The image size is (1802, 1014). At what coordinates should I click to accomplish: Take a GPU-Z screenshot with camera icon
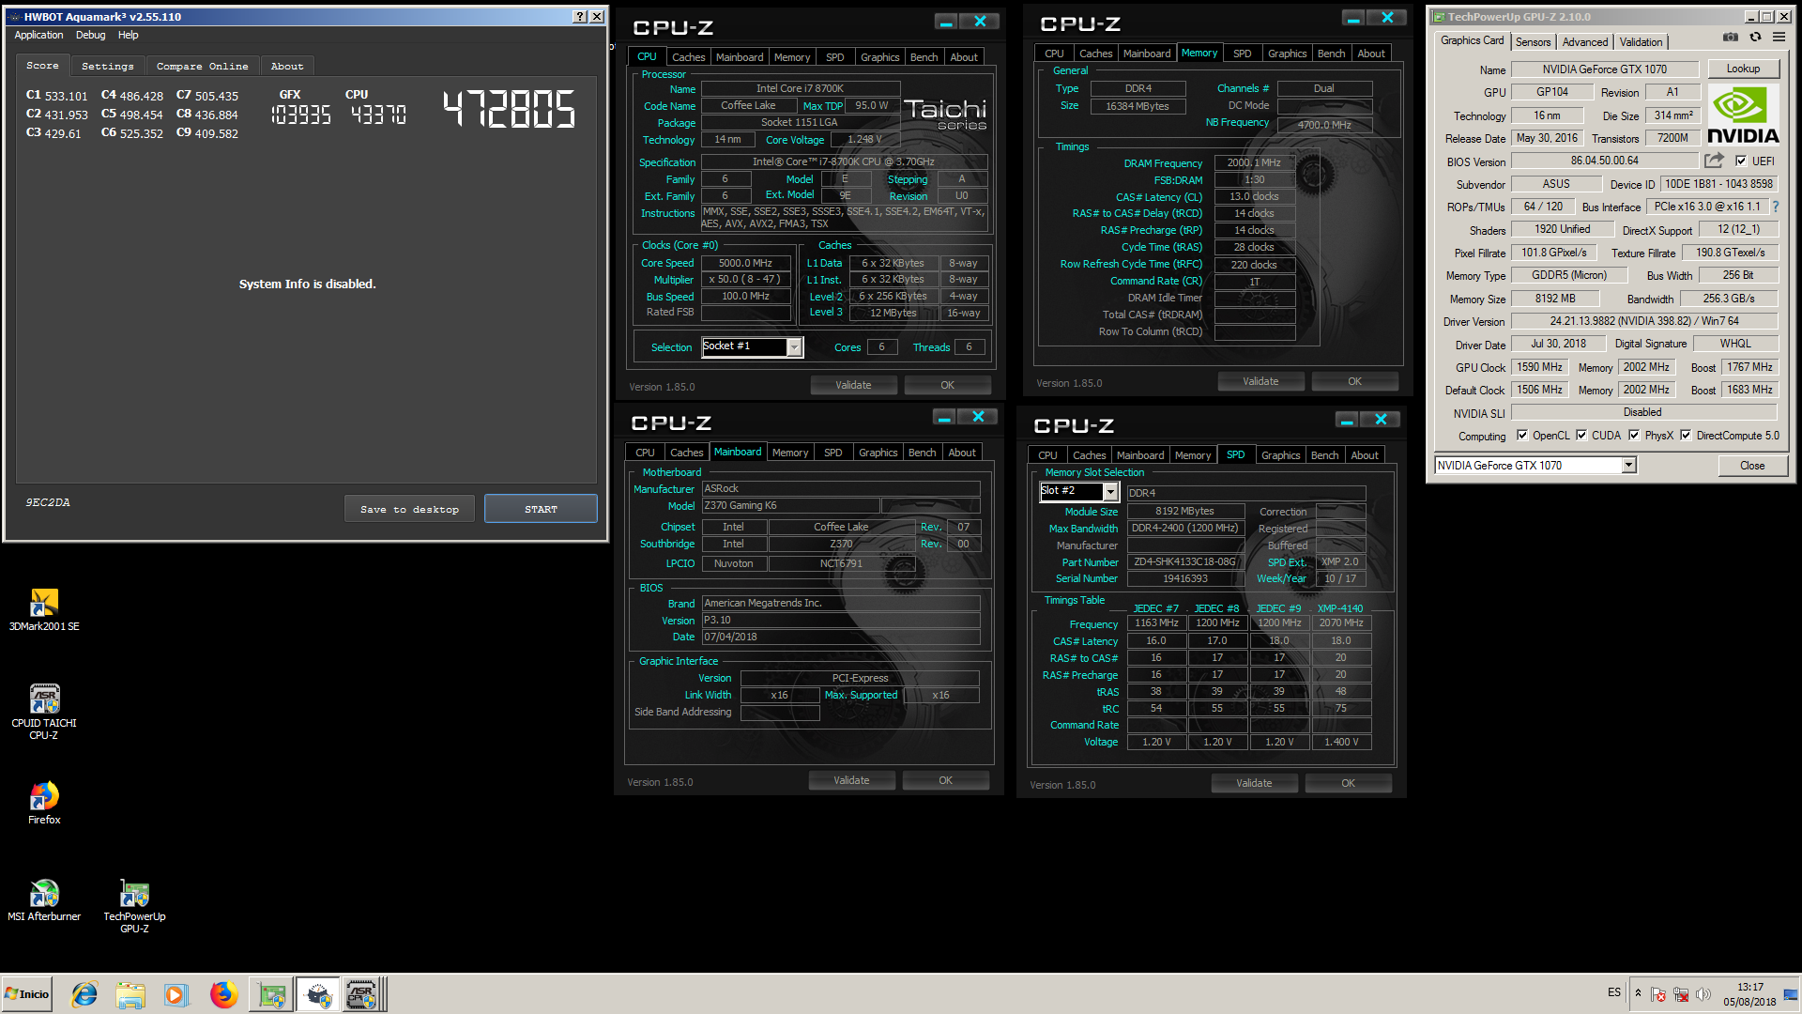click(1730, 38)
